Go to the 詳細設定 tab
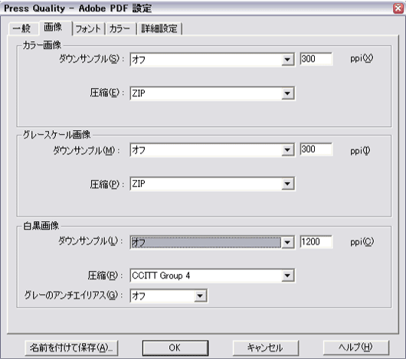Image resolution: width=406 pixels, height=359 pixels. pyautogui.click(x=159, y=28)
